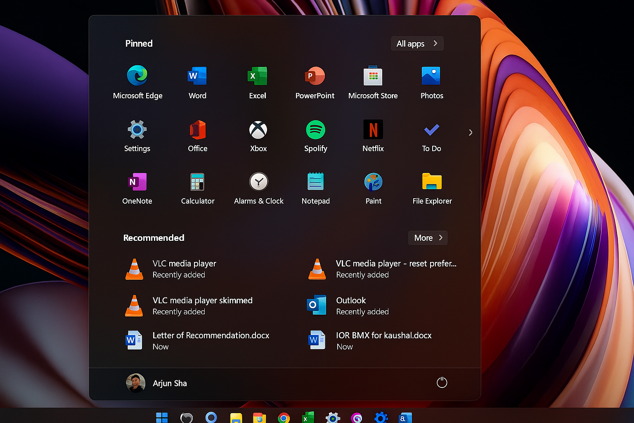Screen dimensions: 634x423
Task: Open the Arjun Sha user account menu
Action: click(x=156, y=383)
